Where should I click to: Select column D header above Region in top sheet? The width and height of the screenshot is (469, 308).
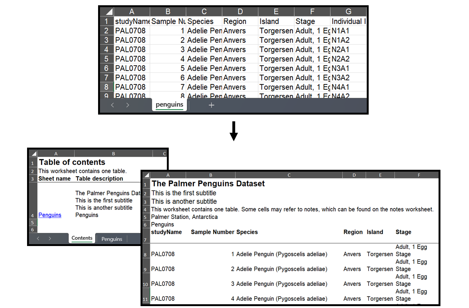240,12
